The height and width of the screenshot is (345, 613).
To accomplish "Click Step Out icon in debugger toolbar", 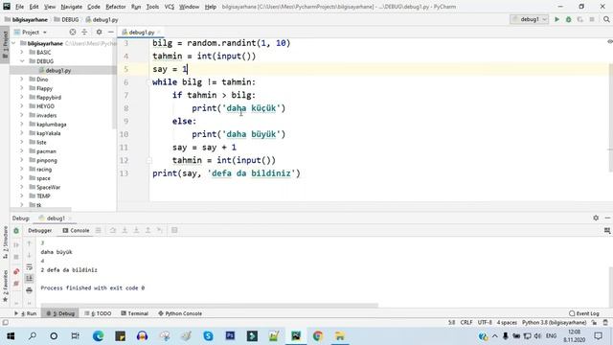I will point(148,230).
